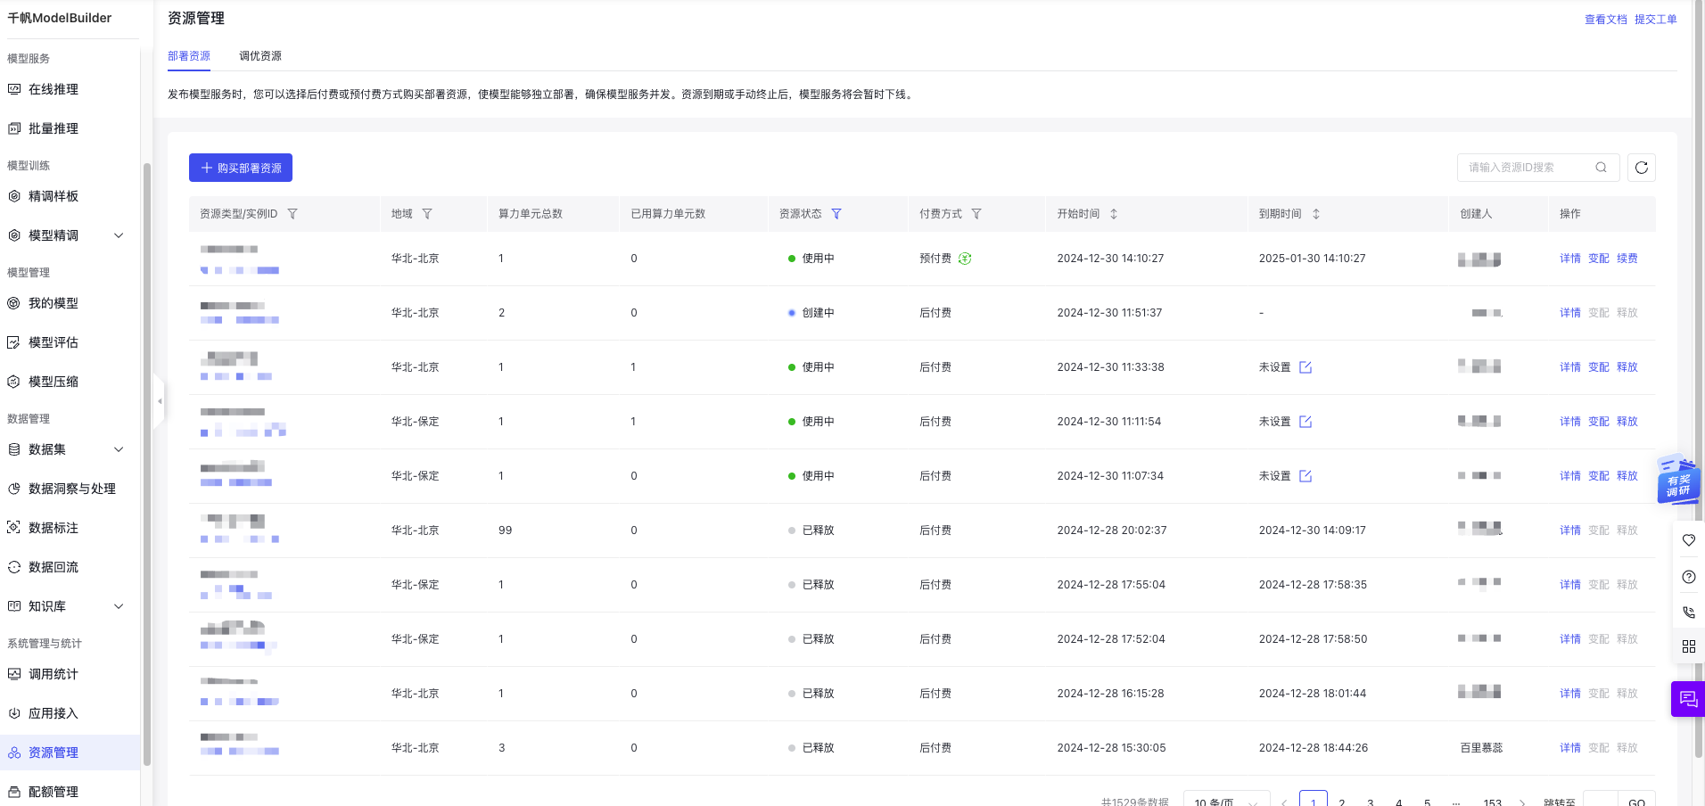The image size is (1705, 806).
Task: Click 详情 for the 创建中 row
Action: coord(1570,313)
